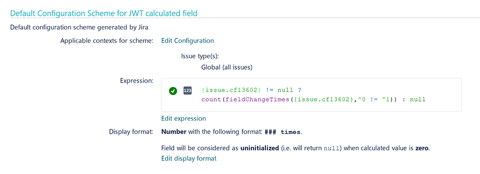Screen dimensions: 480x174
Task: Select the text 'Global (all issues)'
Action: point(227,67)
